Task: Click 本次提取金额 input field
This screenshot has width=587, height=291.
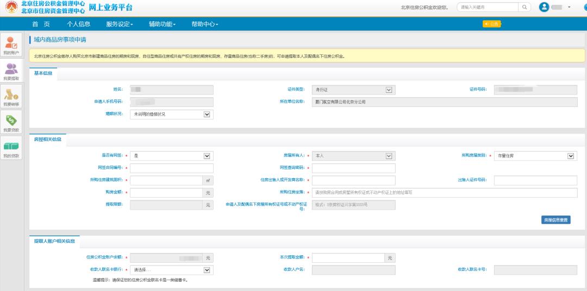Action: coord(348,258)
